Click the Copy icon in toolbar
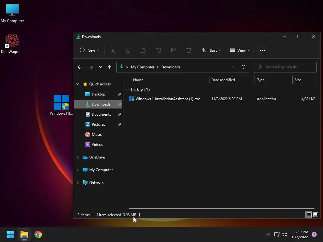 pos(128,50)
